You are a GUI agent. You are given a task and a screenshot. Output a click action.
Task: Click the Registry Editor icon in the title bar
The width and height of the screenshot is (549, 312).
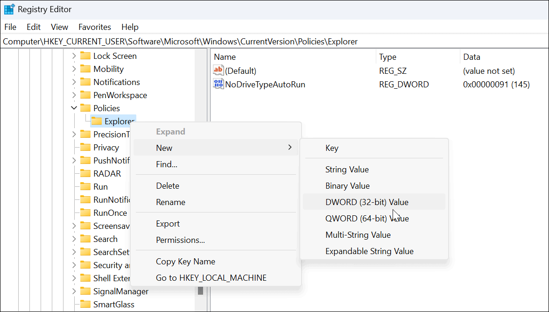tap(9, 9)
